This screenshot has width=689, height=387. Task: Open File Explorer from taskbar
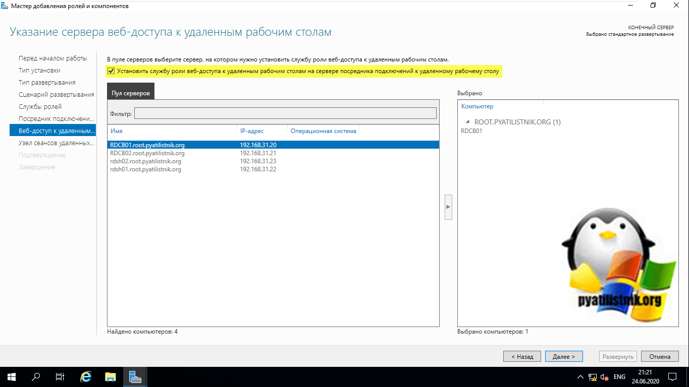[111, 376]
